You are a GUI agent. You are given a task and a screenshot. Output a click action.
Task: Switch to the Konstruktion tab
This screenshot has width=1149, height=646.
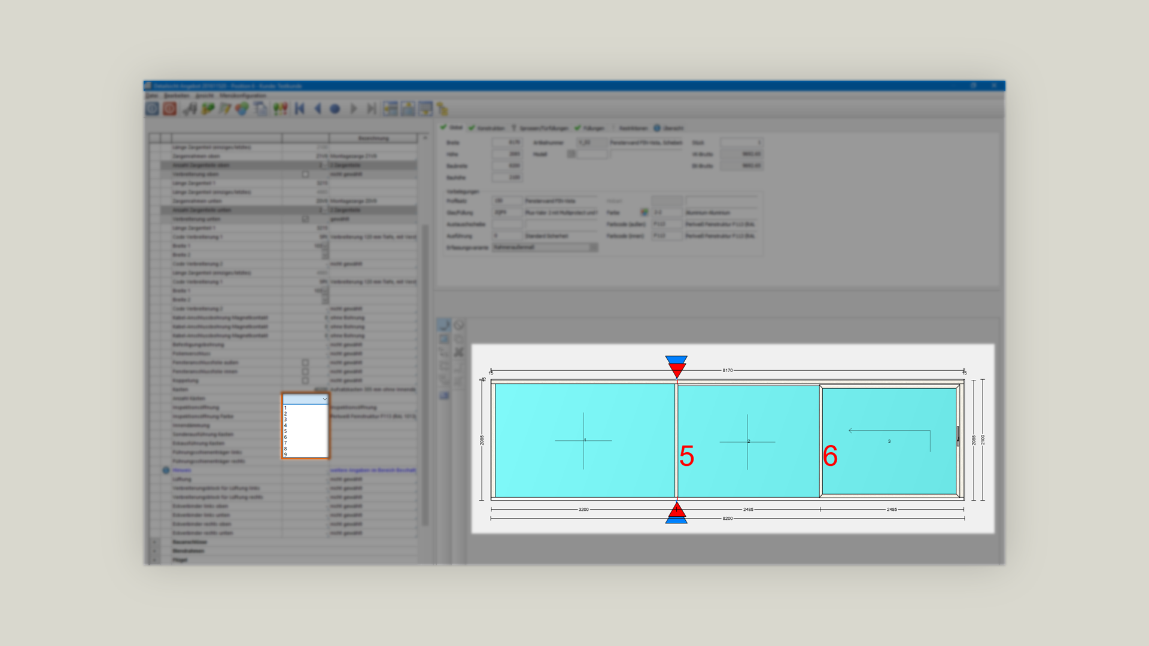[487, 128]
